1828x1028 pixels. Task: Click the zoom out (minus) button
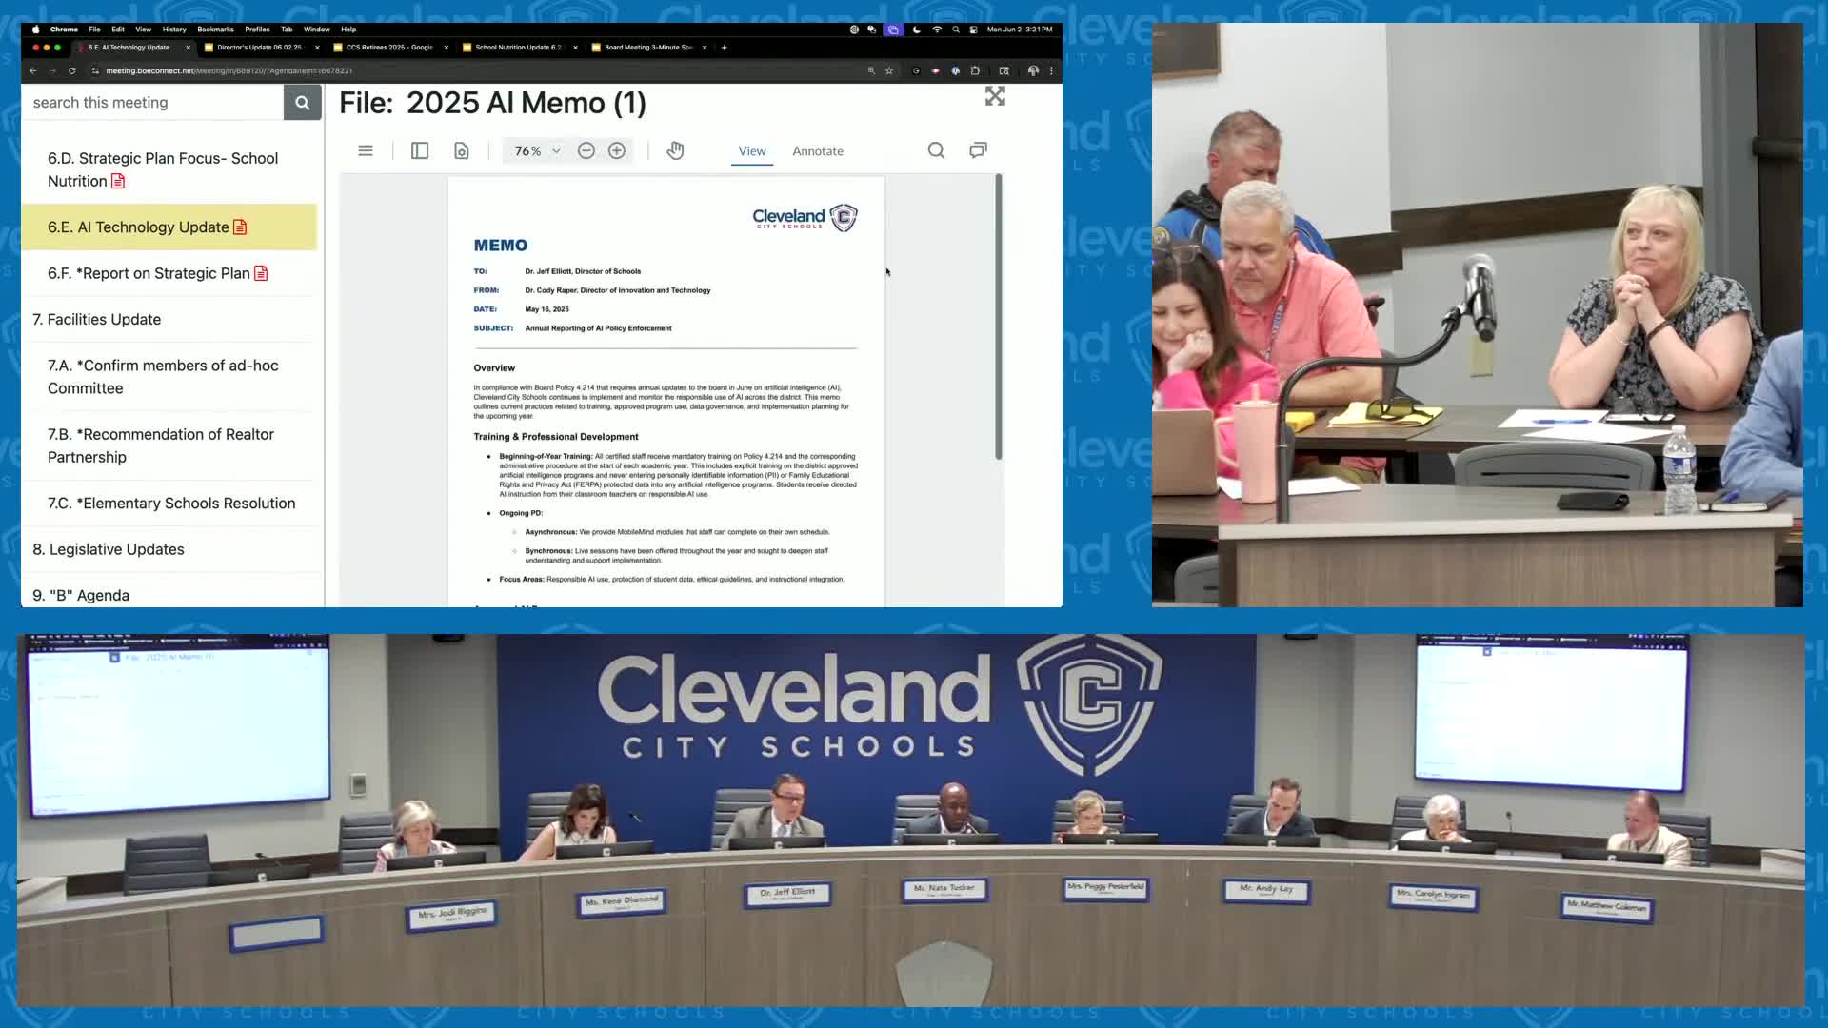[x=586, y=150]
